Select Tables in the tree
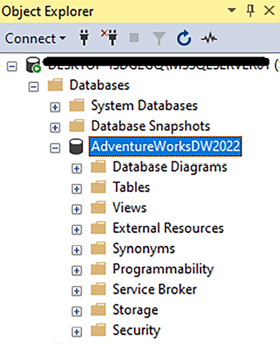 click(131, 187)
